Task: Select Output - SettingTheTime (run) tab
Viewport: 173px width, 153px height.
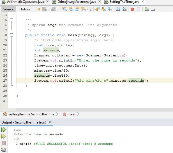Action: pos(24,122)
